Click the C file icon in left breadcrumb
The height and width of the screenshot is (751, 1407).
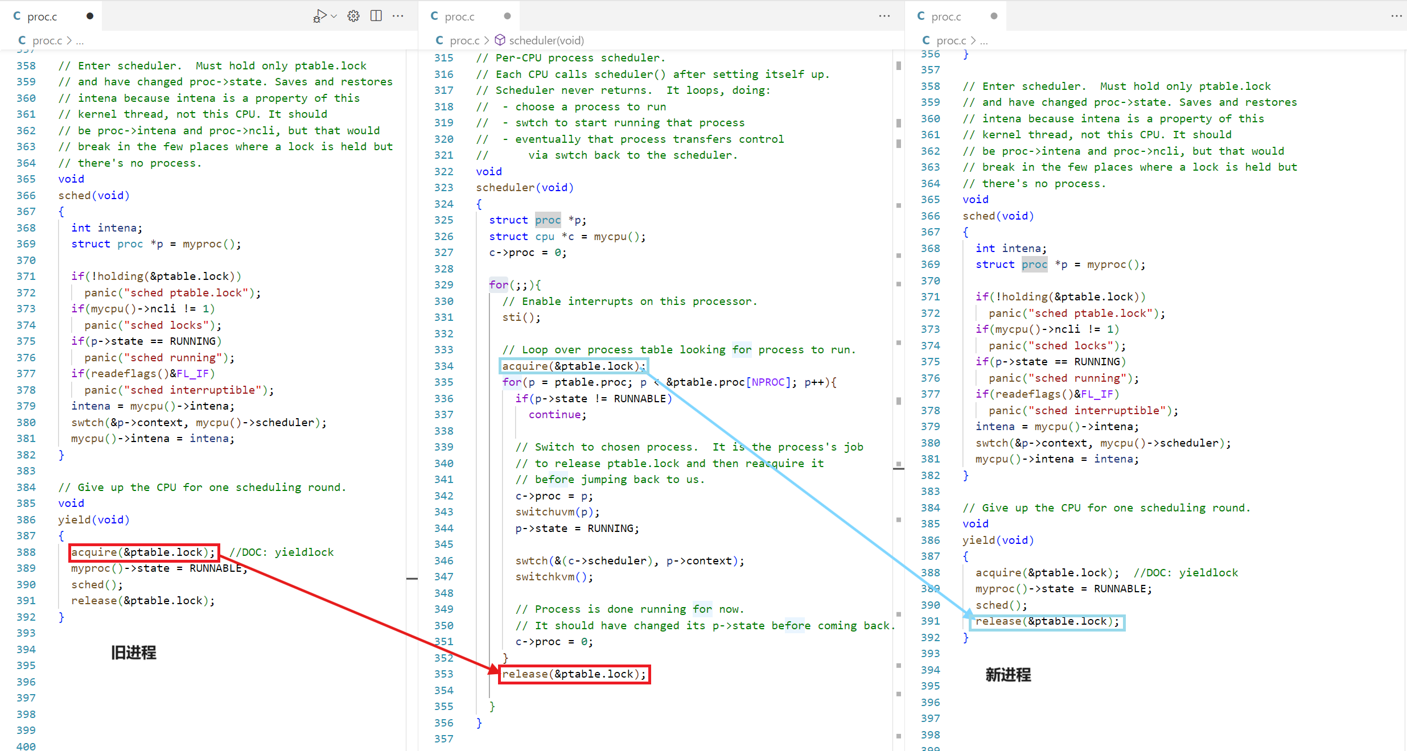click(22, 40)
